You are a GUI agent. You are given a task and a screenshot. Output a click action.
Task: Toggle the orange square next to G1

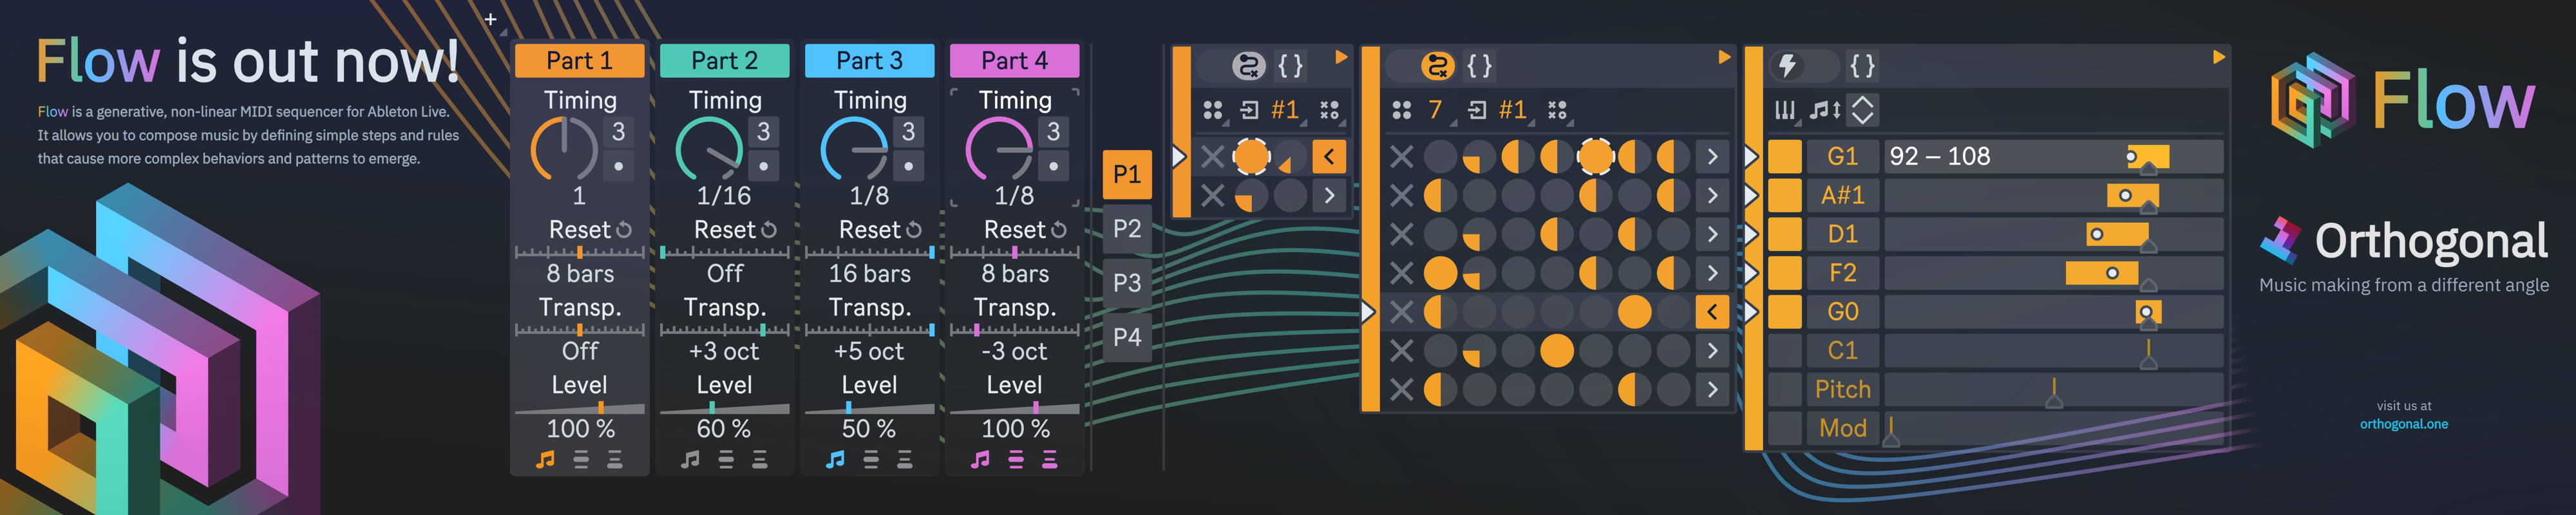pos(1784,156)
